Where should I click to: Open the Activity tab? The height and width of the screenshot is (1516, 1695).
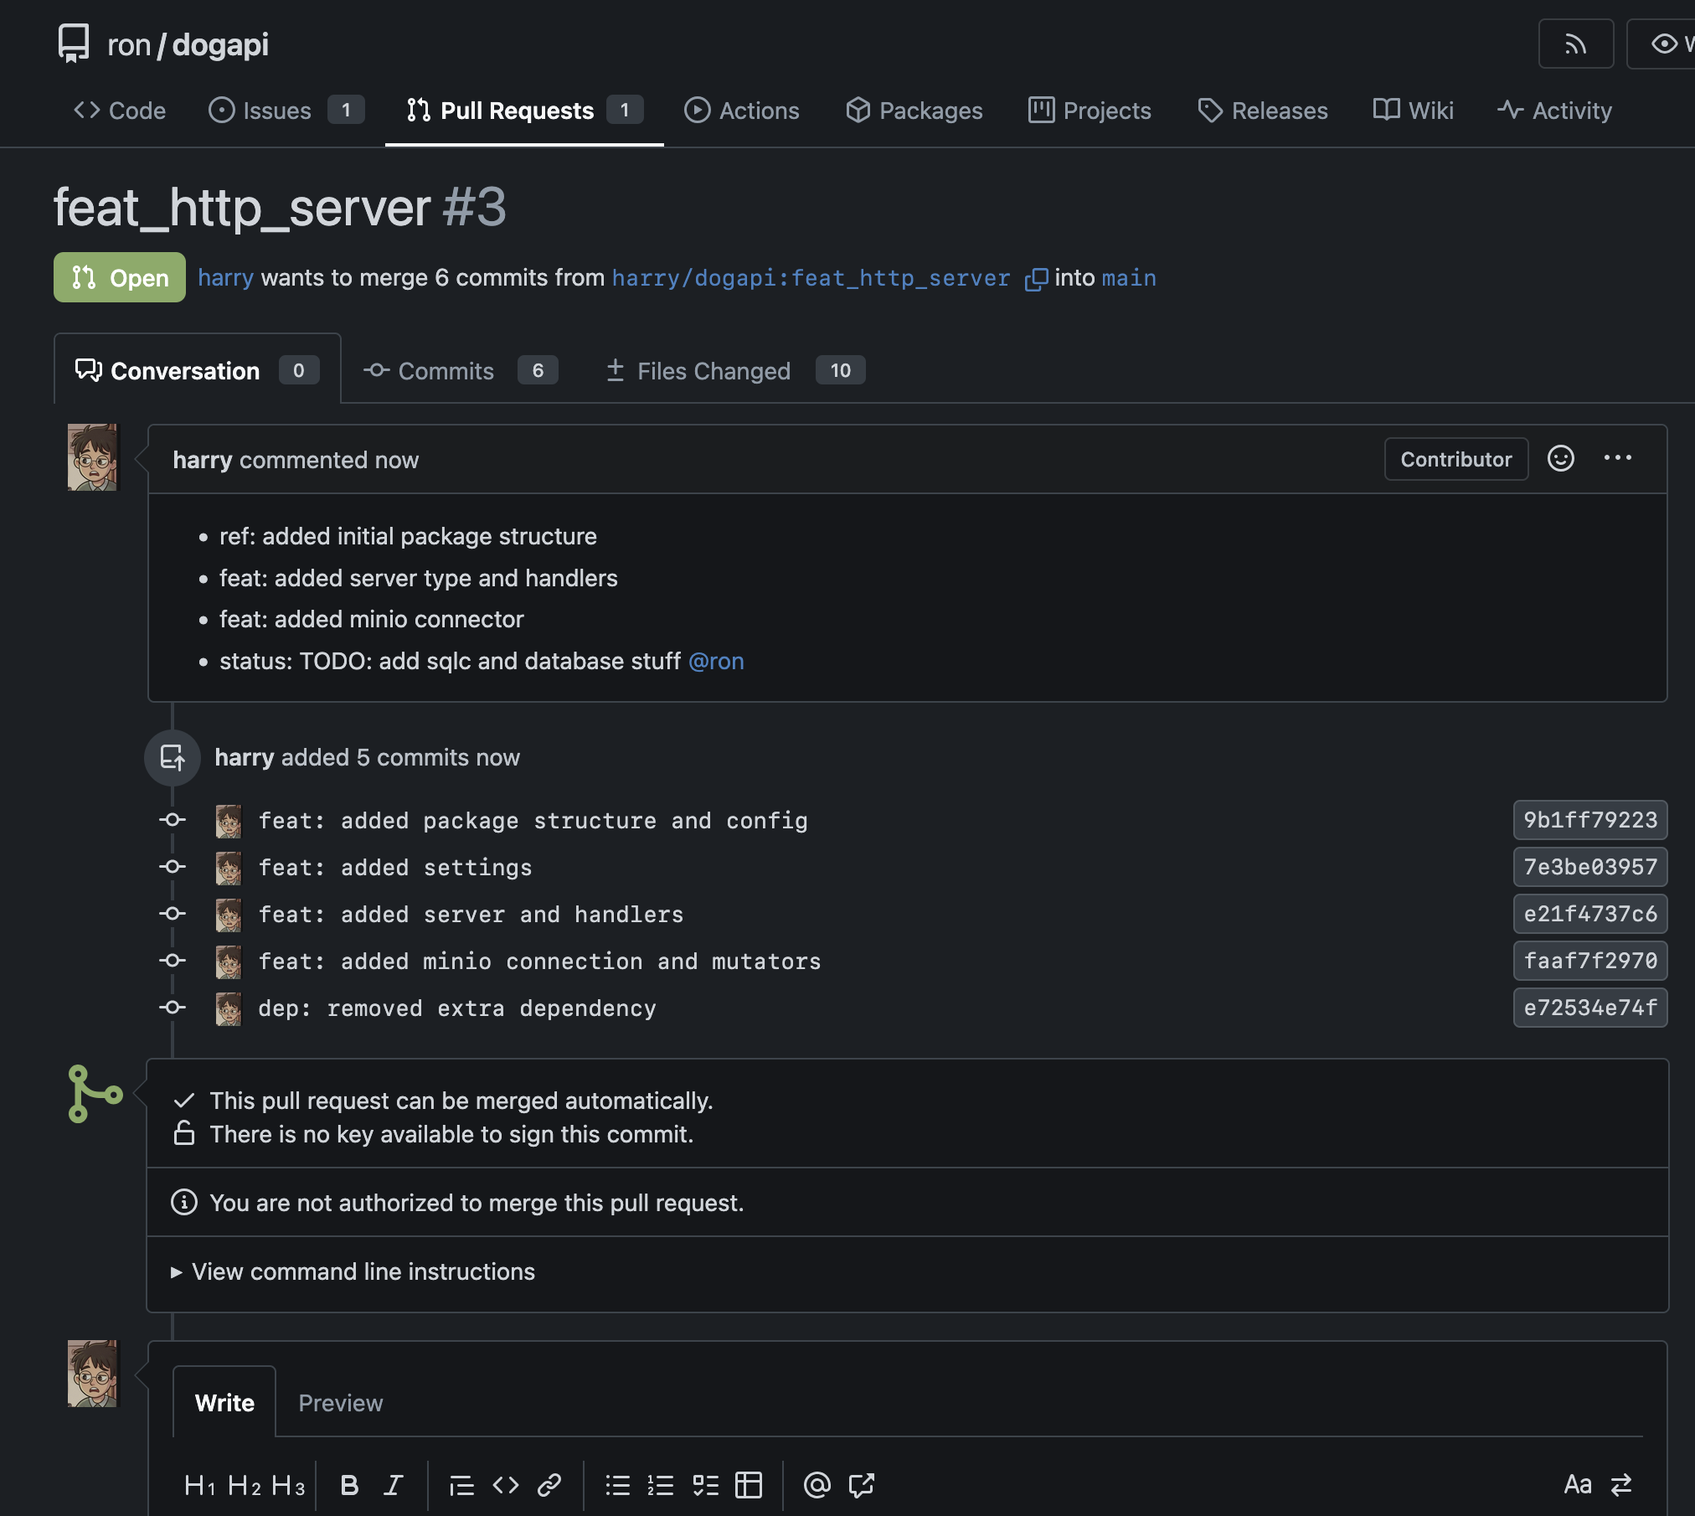[1555, 111]
